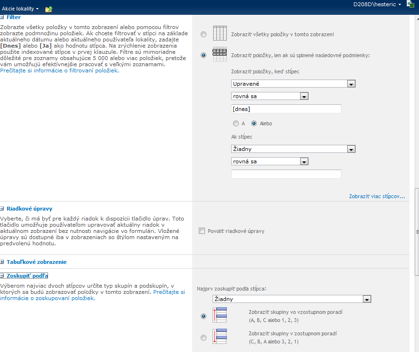This screenshot has height=352, width=419.
Task: Open 'Prečítajte si informácie o filtrovaní položiek' link
Action: 59,70
